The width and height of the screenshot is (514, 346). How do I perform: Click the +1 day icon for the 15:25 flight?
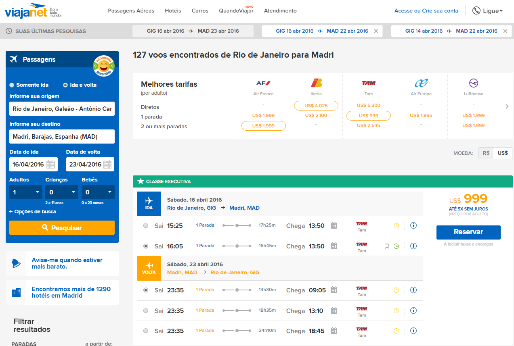(x=334, y=225)
